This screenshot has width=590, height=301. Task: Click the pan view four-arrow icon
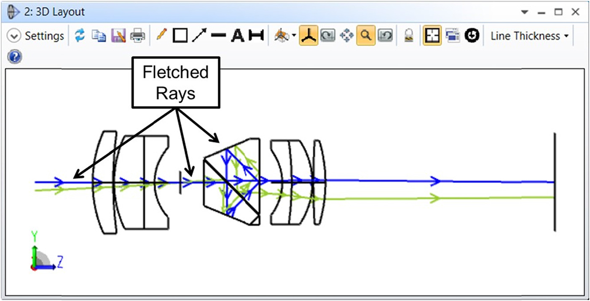pyautogui.click(x=346, y=36)
